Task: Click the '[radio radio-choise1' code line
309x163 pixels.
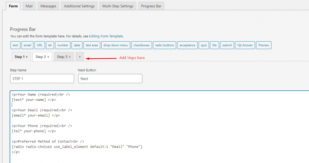Action: click(77, 147)
